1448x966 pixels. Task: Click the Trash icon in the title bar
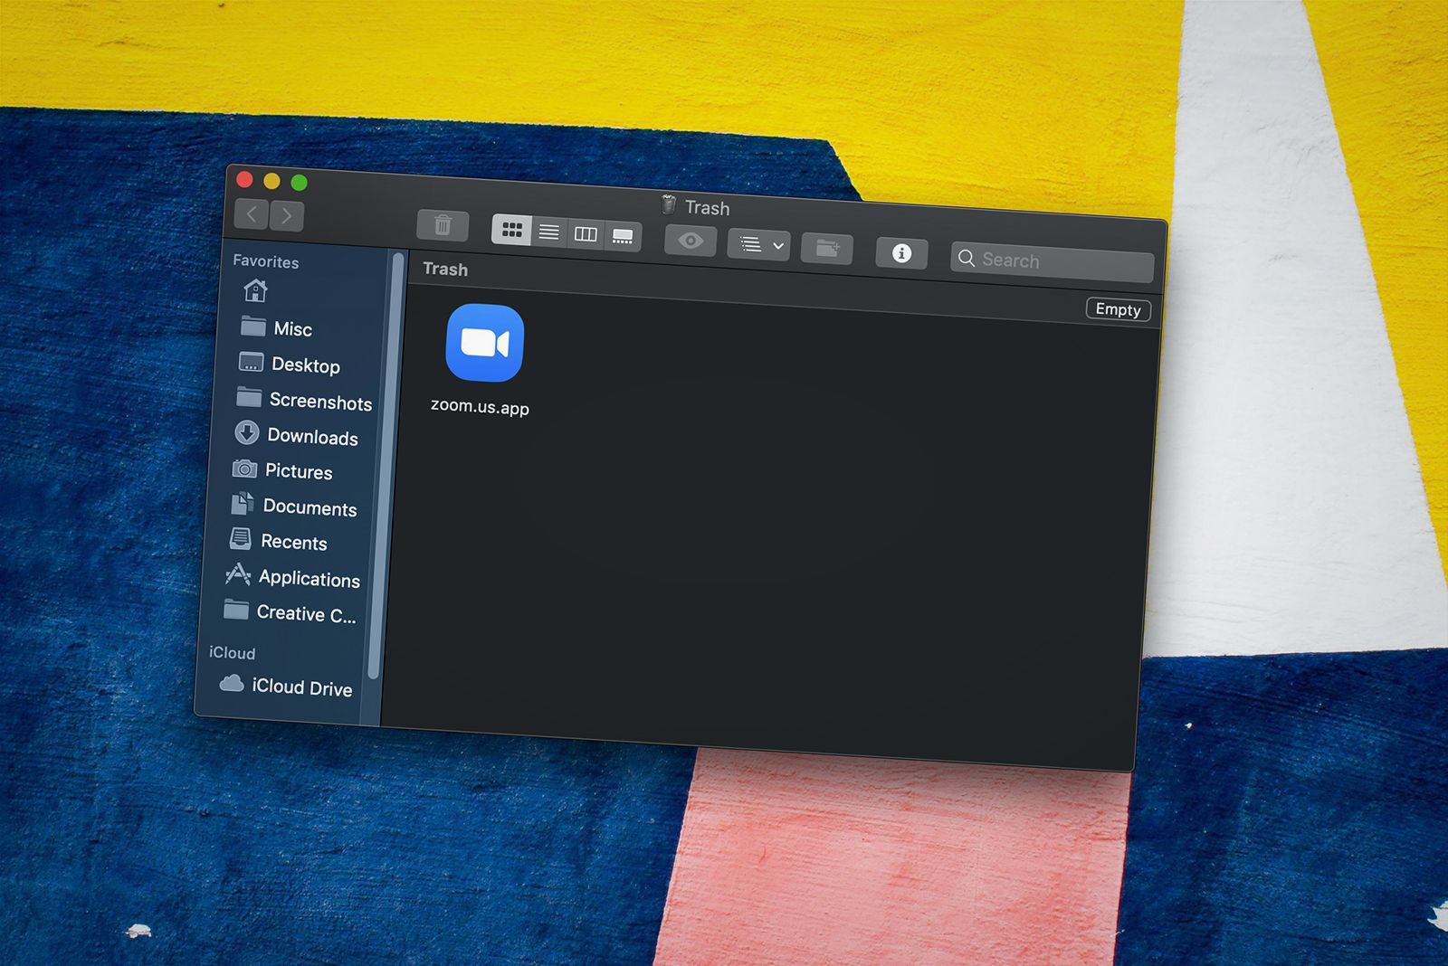pyautogui.click(x=669, y=204)
